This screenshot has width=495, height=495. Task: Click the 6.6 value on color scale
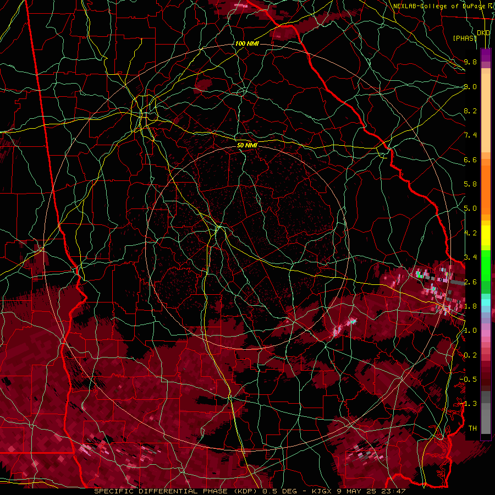470,159
